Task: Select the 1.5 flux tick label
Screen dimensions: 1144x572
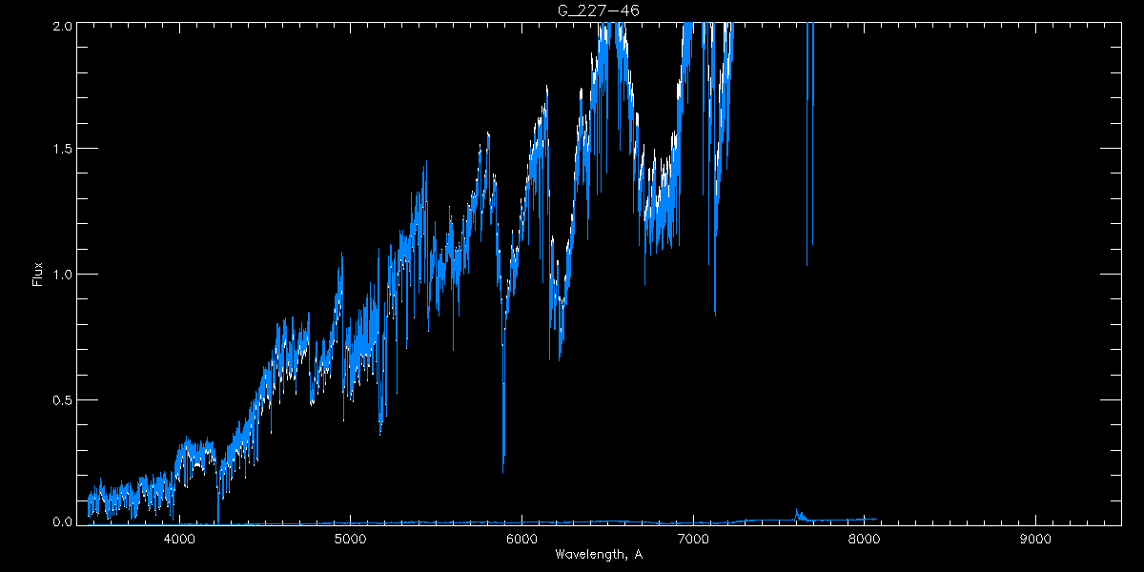Action: [61, 149]
